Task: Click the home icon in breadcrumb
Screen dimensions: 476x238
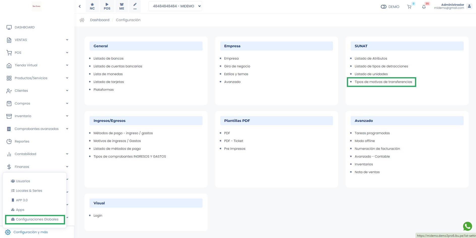Action: (82, 20)
